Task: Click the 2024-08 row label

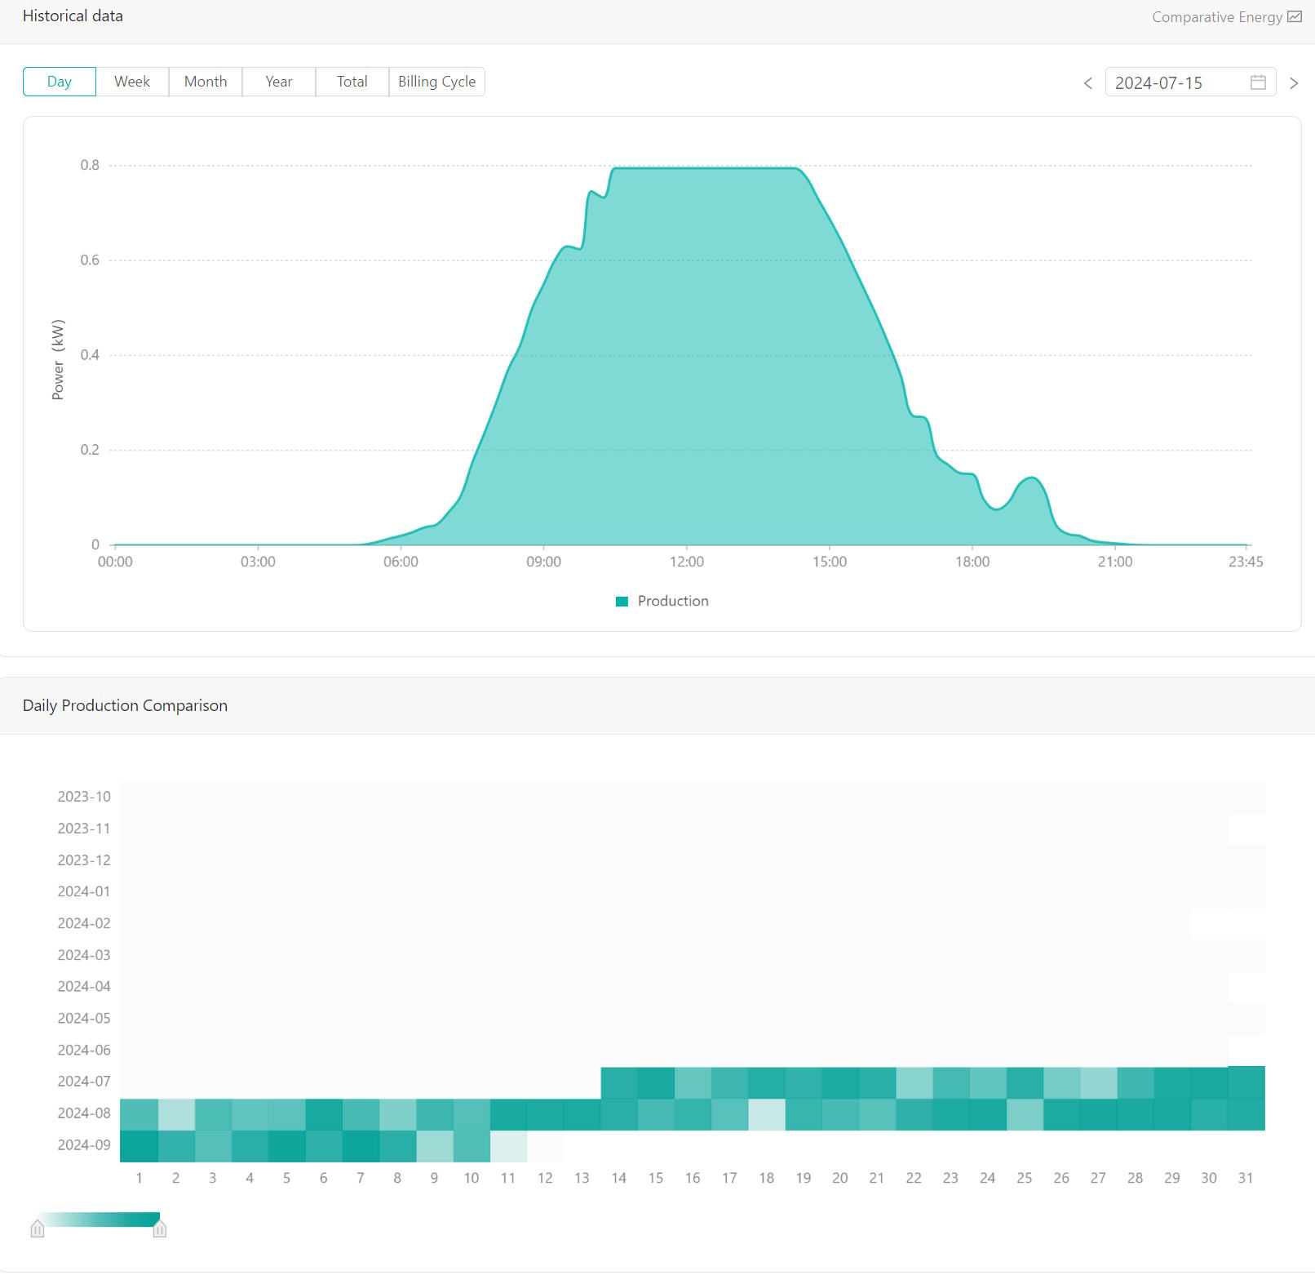Action: pos(84,1113)
